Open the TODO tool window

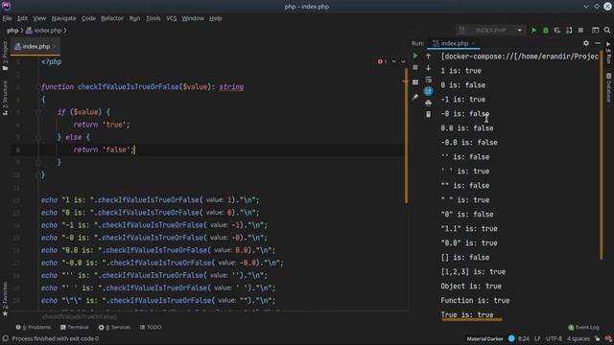coord(151,327)
